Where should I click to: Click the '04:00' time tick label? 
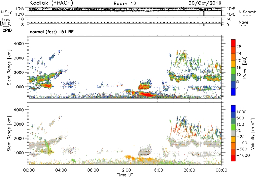coord(61,170)
